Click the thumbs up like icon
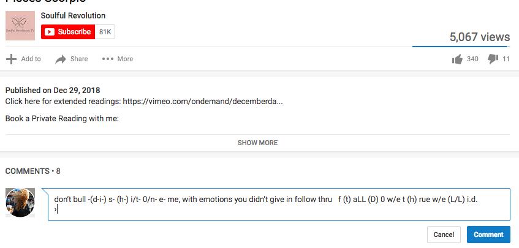The width and height of the screenshot is (519, 248). click(x=457, y=59)
